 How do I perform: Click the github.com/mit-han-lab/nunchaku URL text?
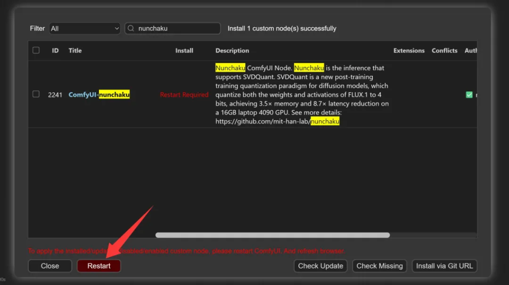(x=277, y=121)
